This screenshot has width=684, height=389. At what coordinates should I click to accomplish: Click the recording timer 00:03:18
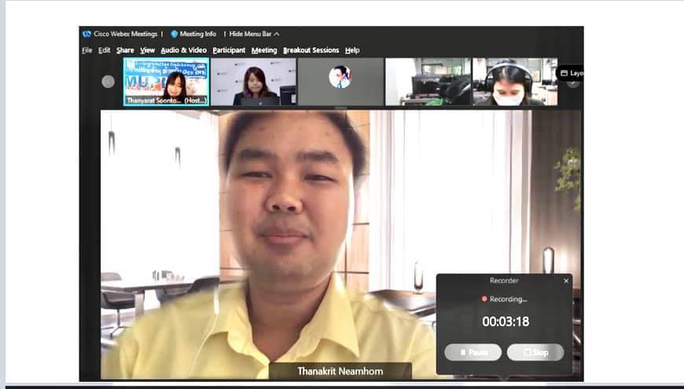(506, 321)
